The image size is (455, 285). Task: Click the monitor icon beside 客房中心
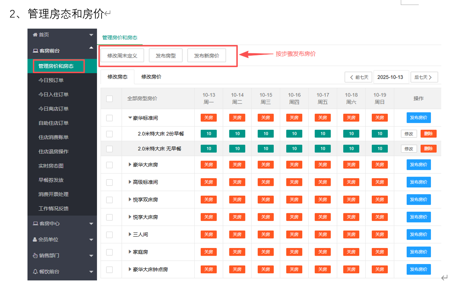tap(35, 224)
